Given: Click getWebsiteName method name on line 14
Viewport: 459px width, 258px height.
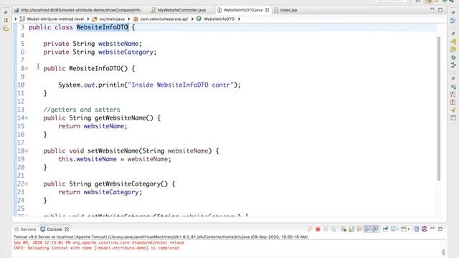Looking at the screenshot, I should click(120, 118).
